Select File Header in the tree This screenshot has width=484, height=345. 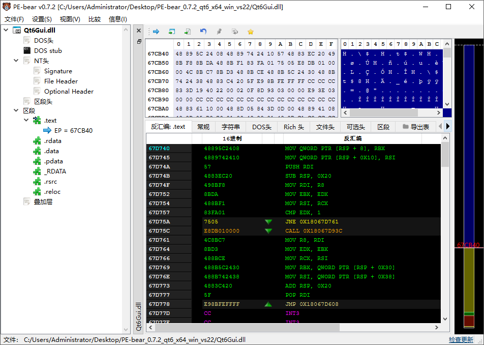(61, 81)
